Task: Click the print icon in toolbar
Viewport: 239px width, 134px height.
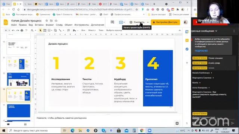Action: point(22,31)
